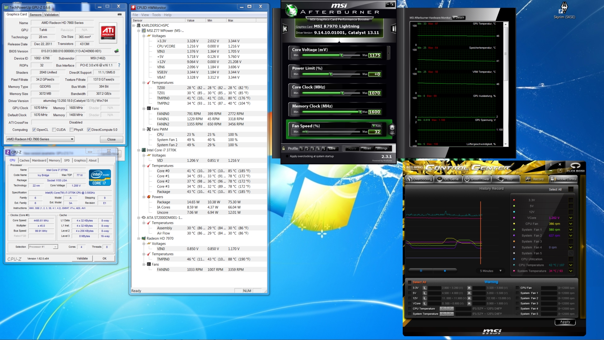Open the Tools menu in HWMonitor
Viewport: 604px width, 340px height.
pyautogui.click(x=156, y=15)
